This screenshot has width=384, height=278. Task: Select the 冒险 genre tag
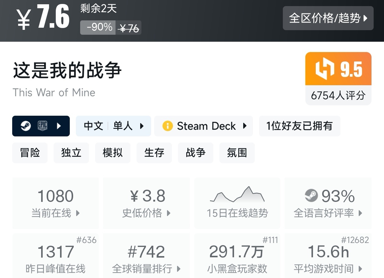30,153
